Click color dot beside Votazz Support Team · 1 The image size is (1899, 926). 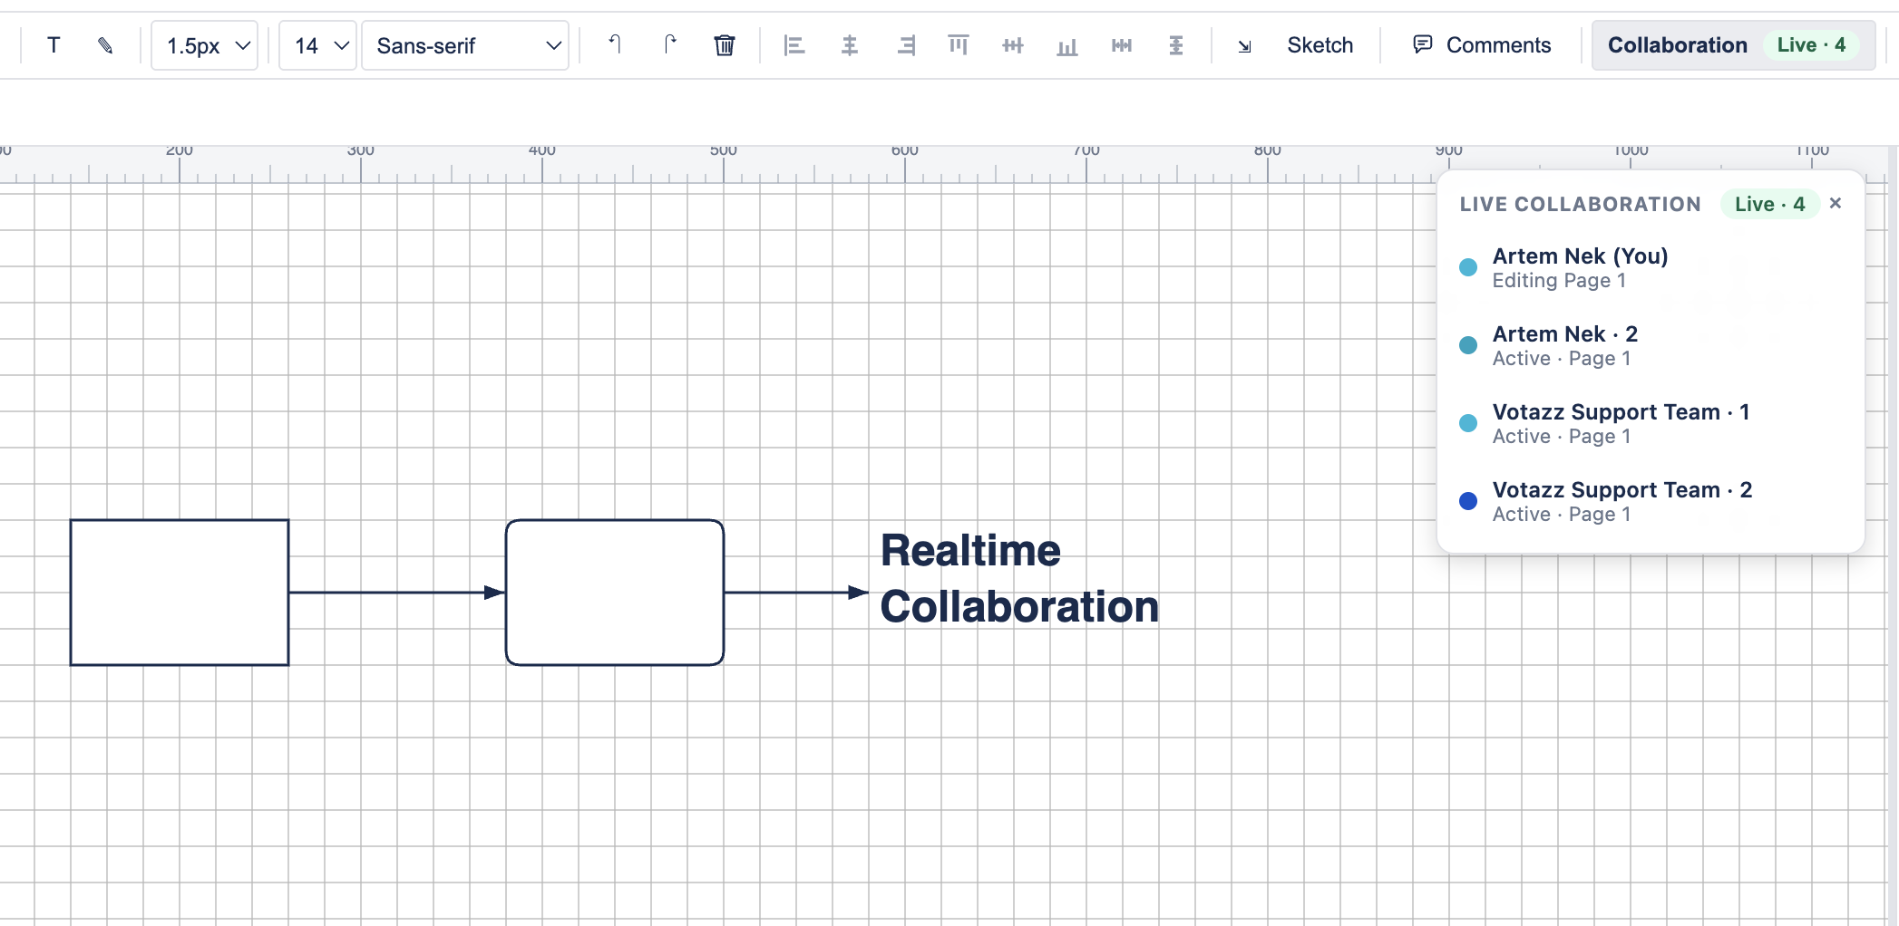1468,423
